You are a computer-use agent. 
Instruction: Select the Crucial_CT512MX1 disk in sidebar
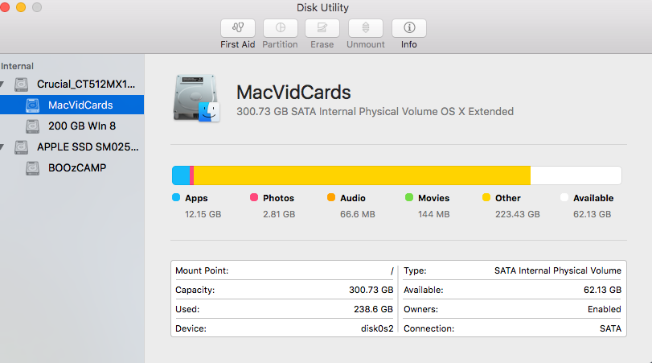tap(72, 84)
